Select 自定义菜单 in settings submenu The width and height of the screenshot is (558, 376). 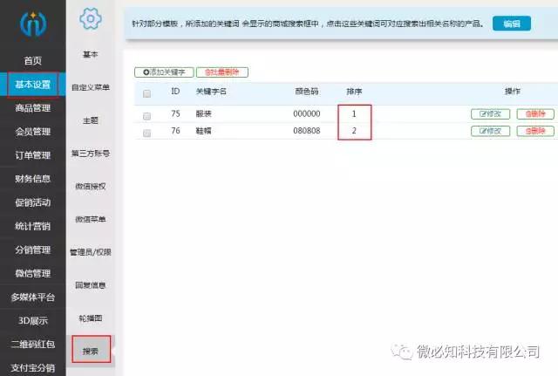[x=91, y=87]
